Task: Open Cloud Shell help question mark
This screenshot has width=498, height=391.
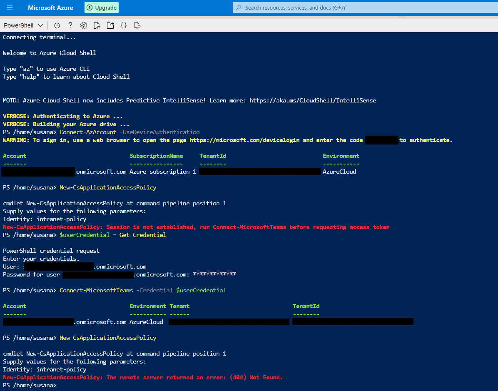Action: pyautogui.click(x=70, y=25)
